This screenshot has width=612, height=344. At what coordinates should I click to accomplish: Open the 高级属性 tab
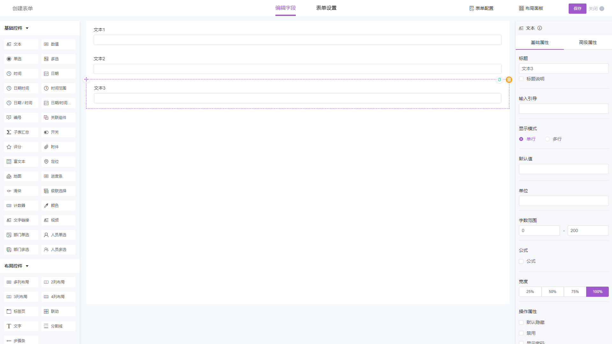click(x=587, y=42)
